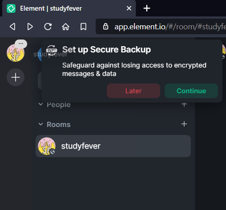Screen dimensions: 226x210
Task: Open the user avatar menu
Action: pyautogui.click(x=16, y=53)
